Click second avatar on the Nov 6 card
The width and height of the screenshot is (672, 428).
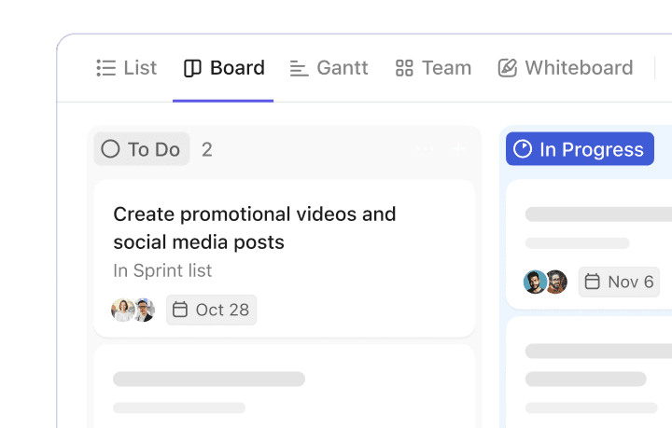tap(556, 282)
